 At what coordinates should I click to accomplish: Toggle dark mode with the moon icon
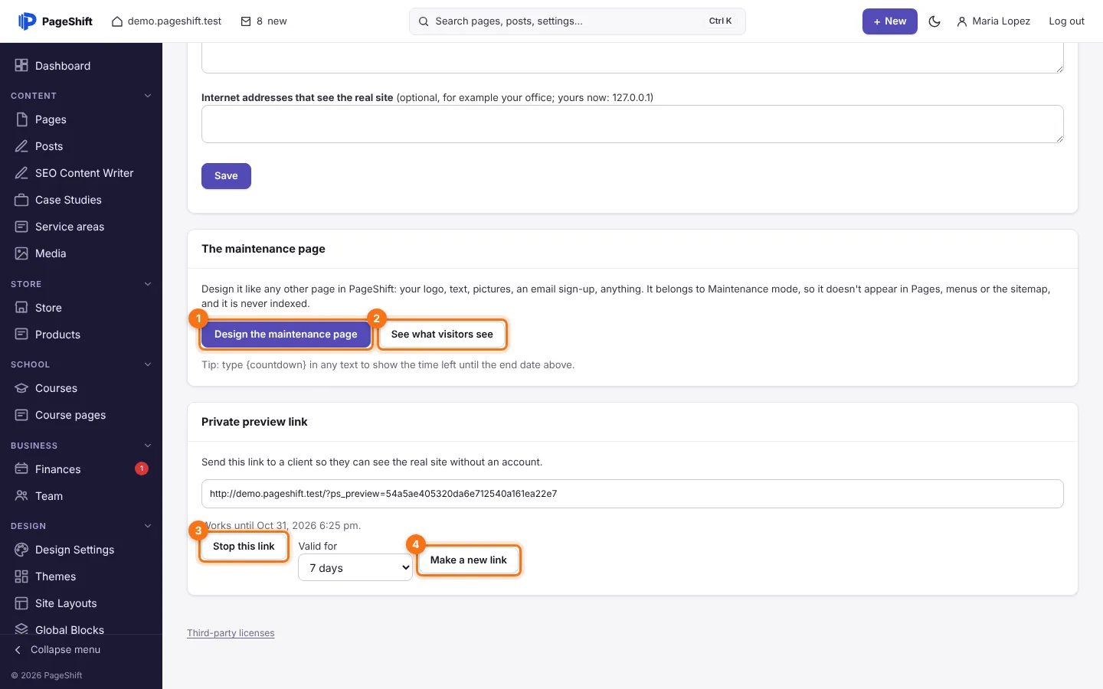point(934,21)
